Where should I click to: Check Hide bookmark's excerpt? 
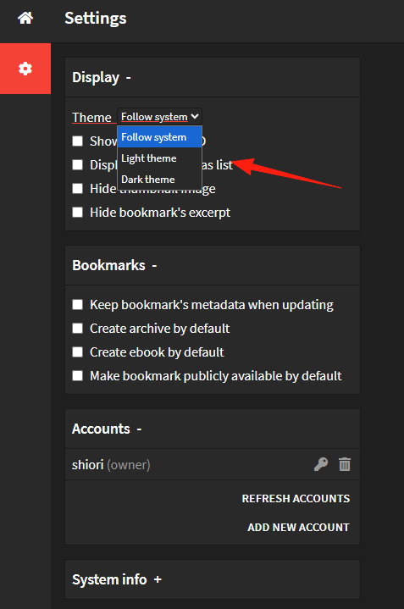click(78, 212)
